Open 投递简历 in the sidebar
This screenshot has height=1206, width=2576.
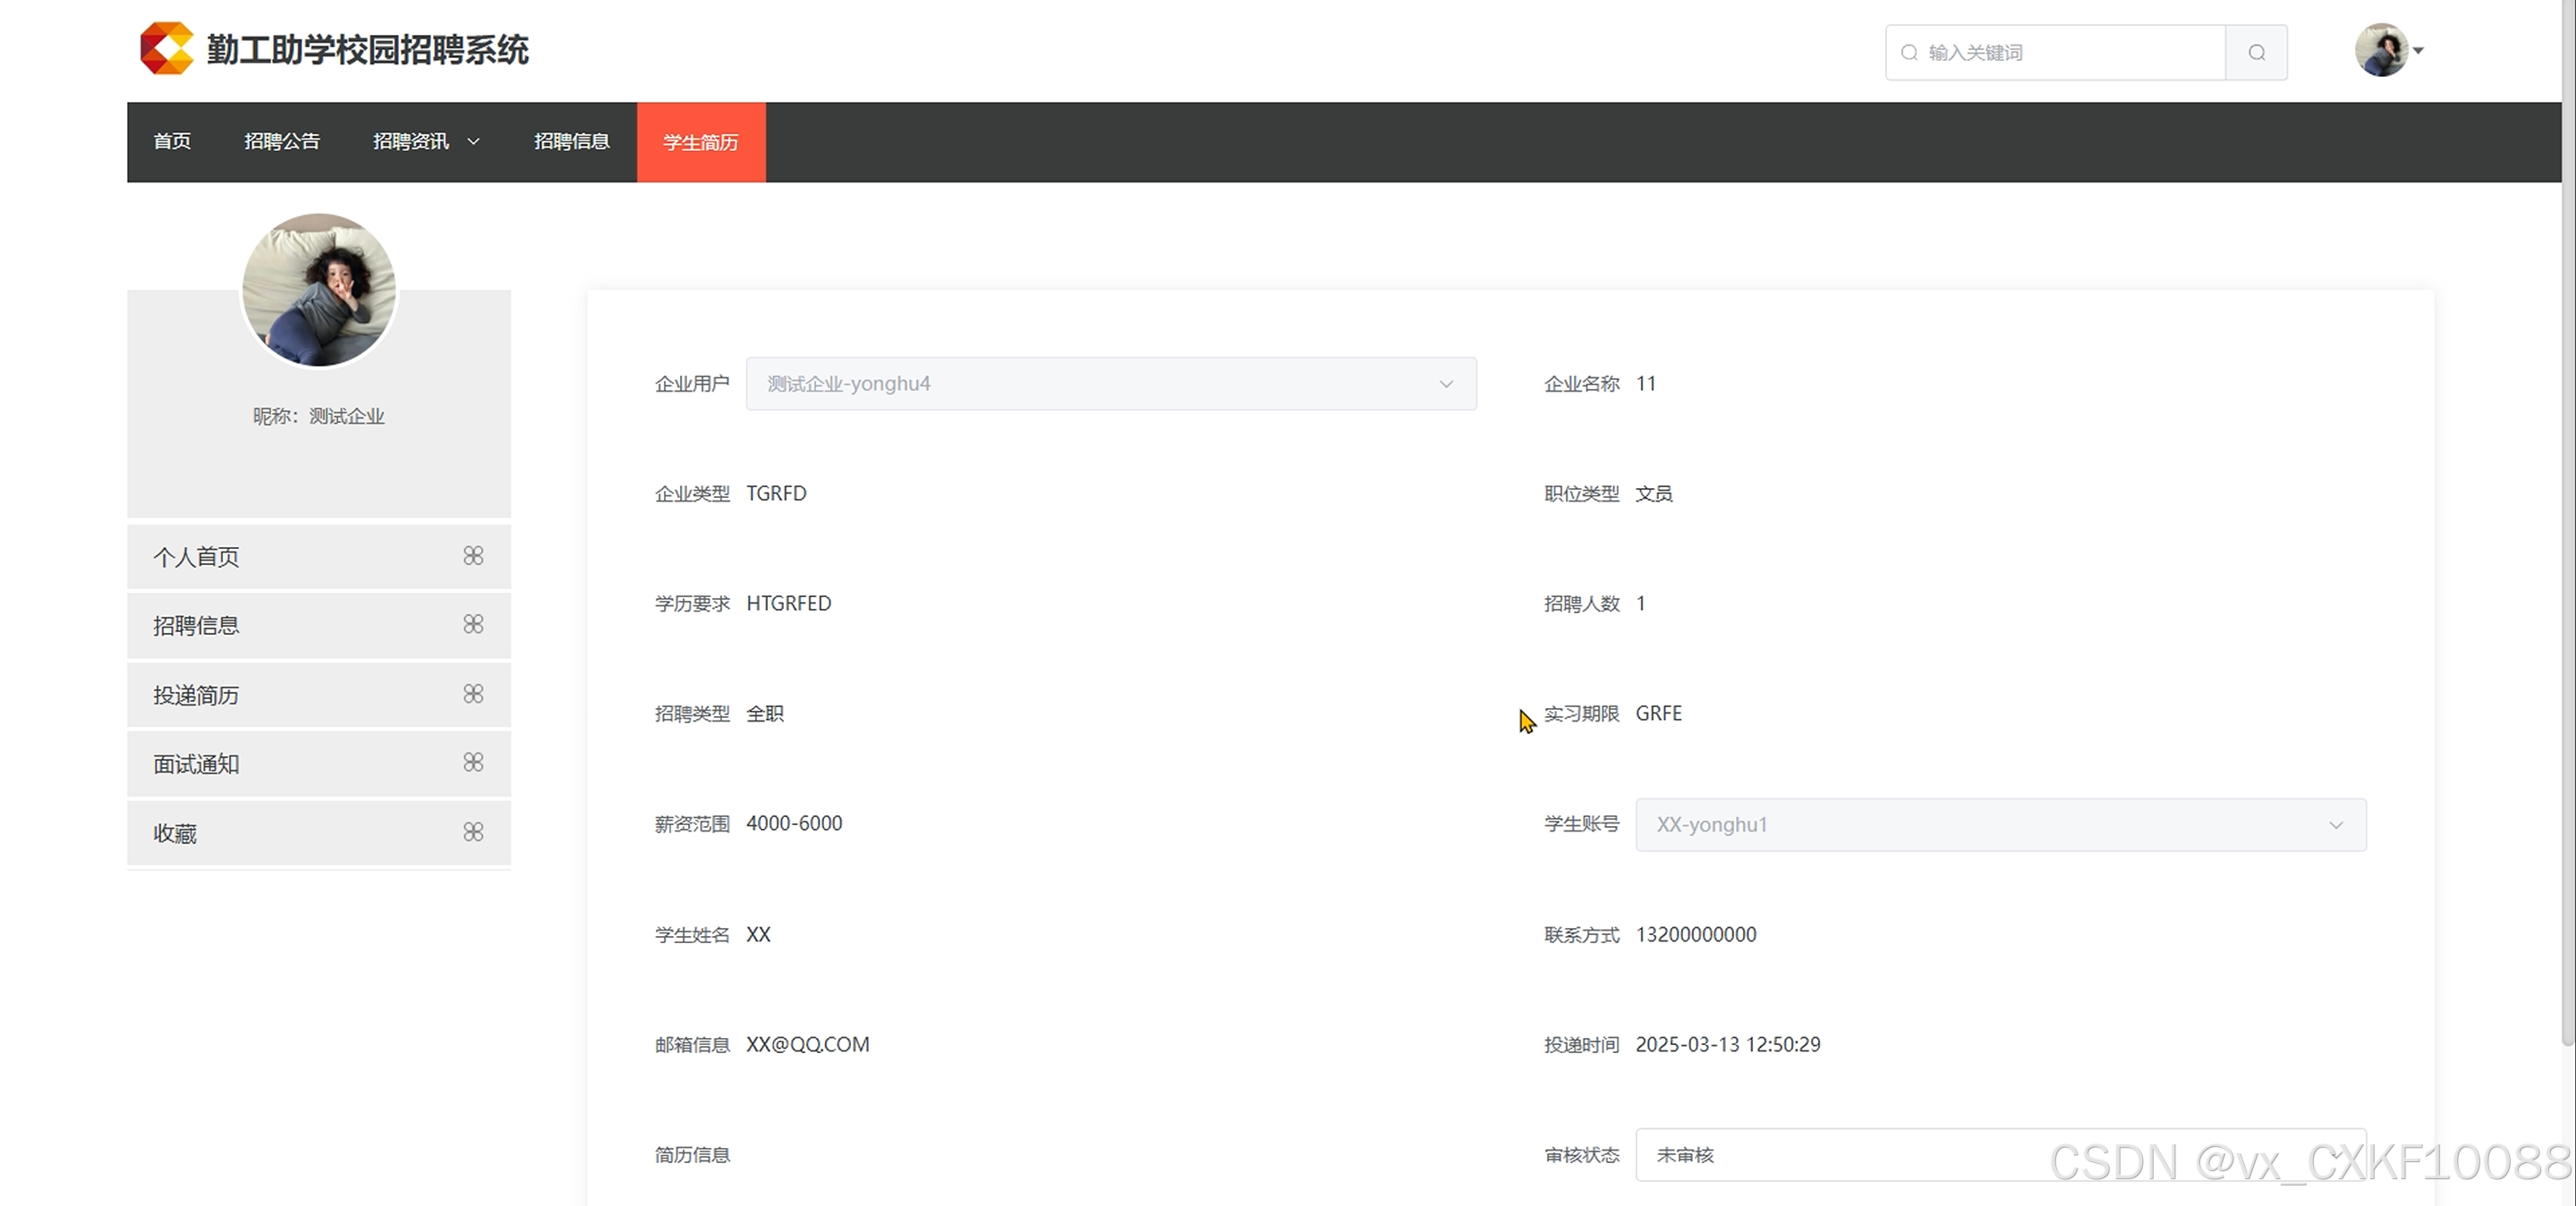coord(196,696)
